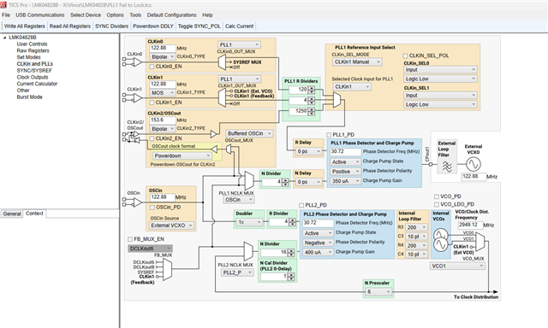
Task: Open the CLKin_SEL_MODE dropdown
Action: tap(357, 62)
